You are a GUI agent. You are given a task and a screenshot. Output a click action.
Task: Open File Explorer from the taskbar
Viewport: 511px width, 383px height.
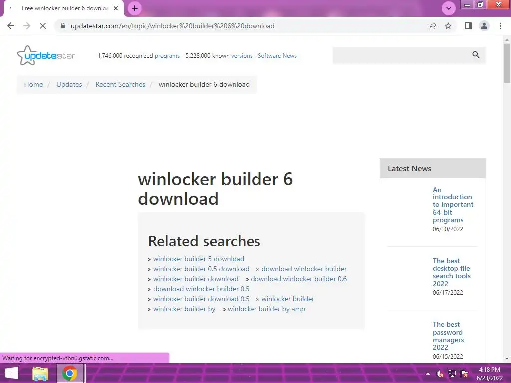pyautogui.click(x=40, y=373)
